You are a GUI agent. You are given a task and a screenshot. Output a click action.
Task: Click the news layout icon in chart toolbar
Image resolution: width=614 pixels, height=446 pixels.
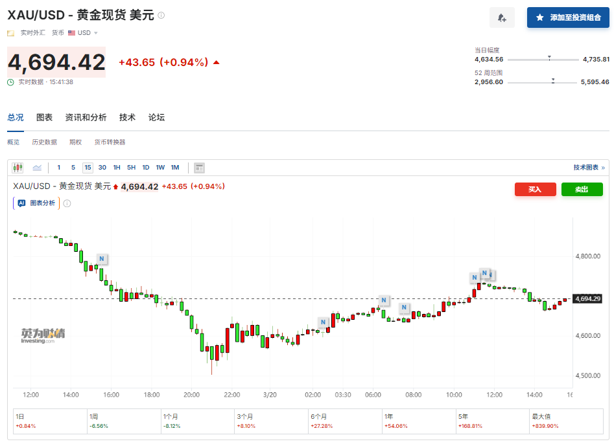pyautogui.click(x=199, y=168)
